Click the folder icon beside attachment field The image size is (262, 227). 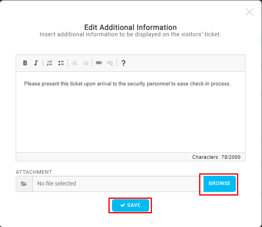tap(24, 184)
